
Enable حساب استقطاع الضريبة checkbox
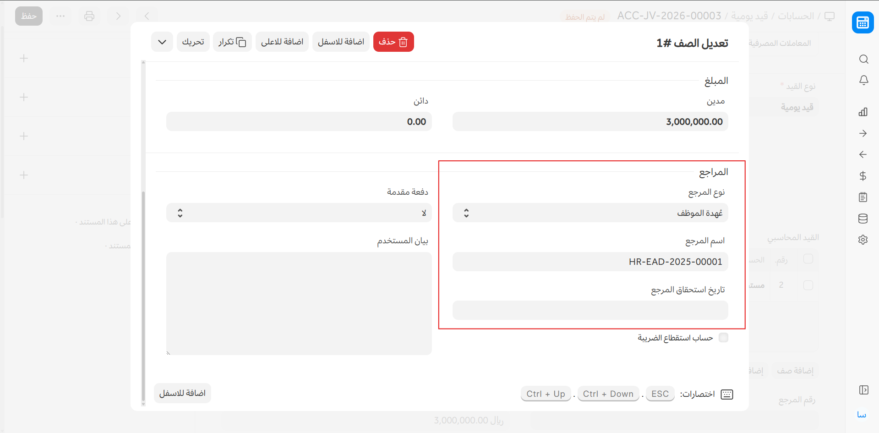723,338
